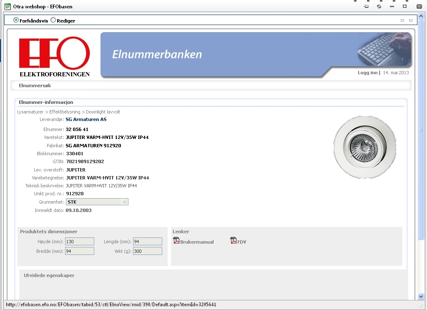Click the first small panel button right of Rediger
Image resolution: width=427 pixels, height=310 pixels.
[402, 20]
